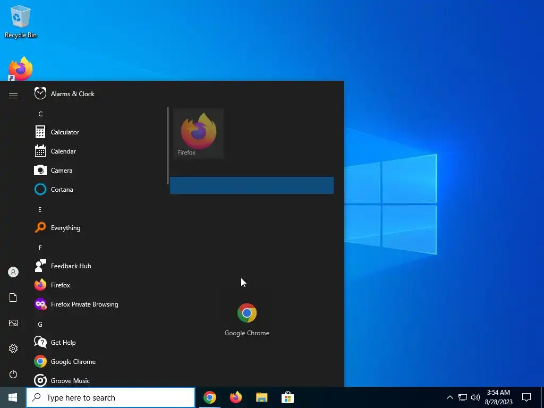Click the F letter section header
The width and height of the screenshot is (544, 408).
click(40, 248)
